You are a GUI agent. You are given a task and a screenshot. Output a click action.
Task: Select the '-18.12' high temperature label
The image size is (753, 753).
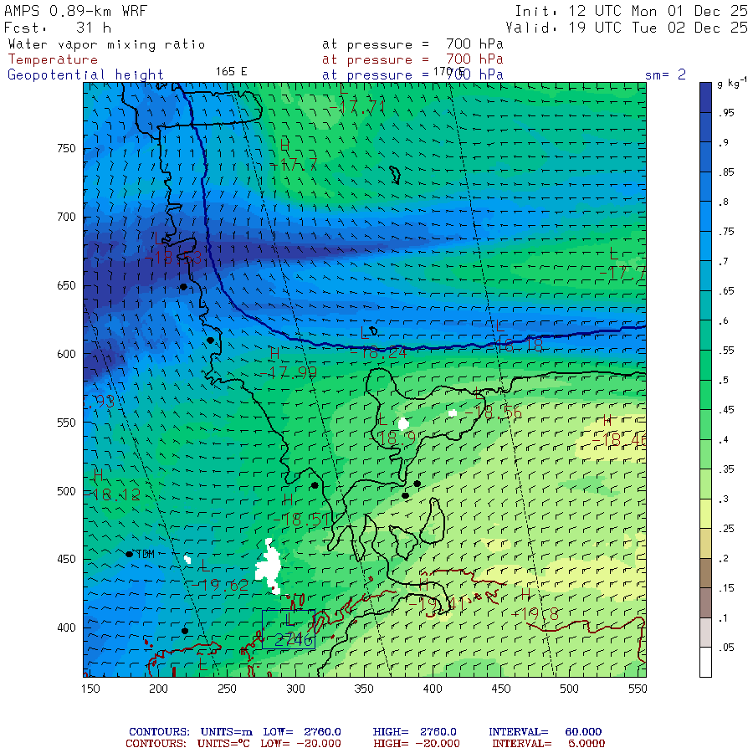click(x=112, y=494)
